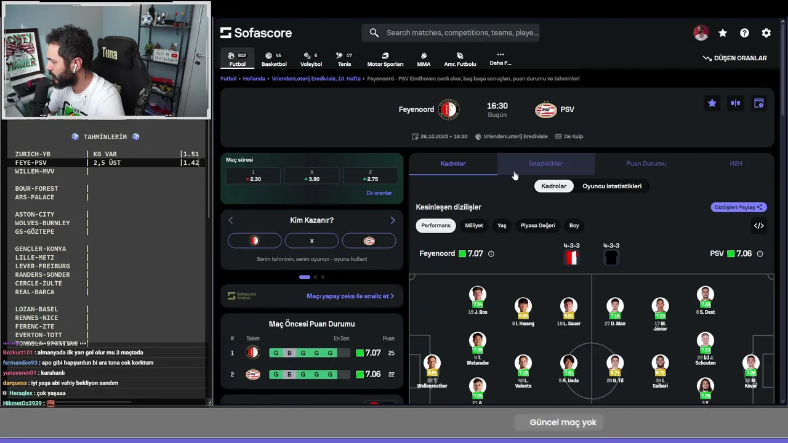
Task: Click the Feyenoord crest in match header
Action: (x=449, y=110)
